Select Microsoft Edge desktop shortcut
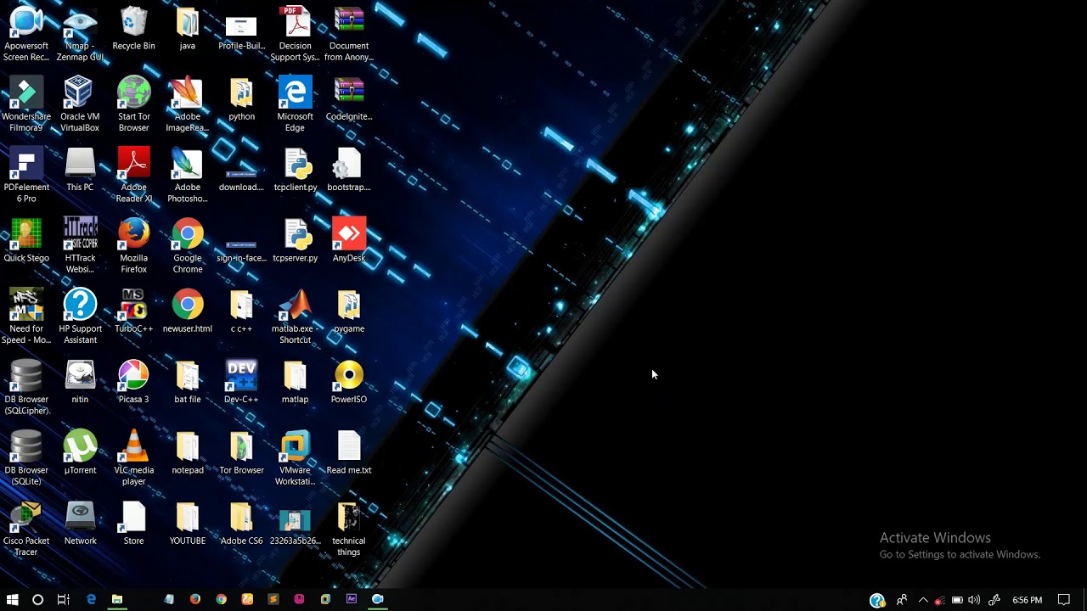Viewport: 1087px width, 611px height. 295,104
